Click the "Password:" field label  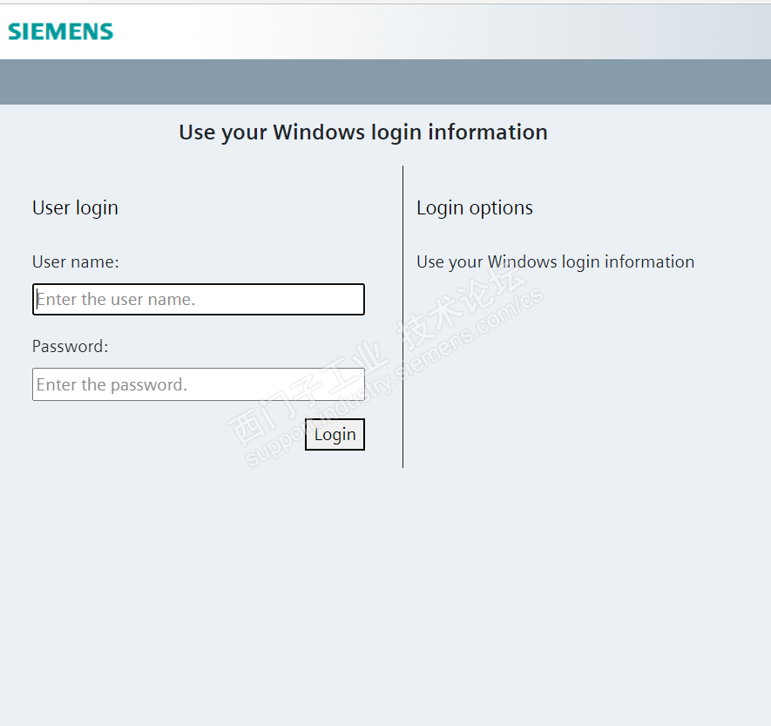coord(71,347)
